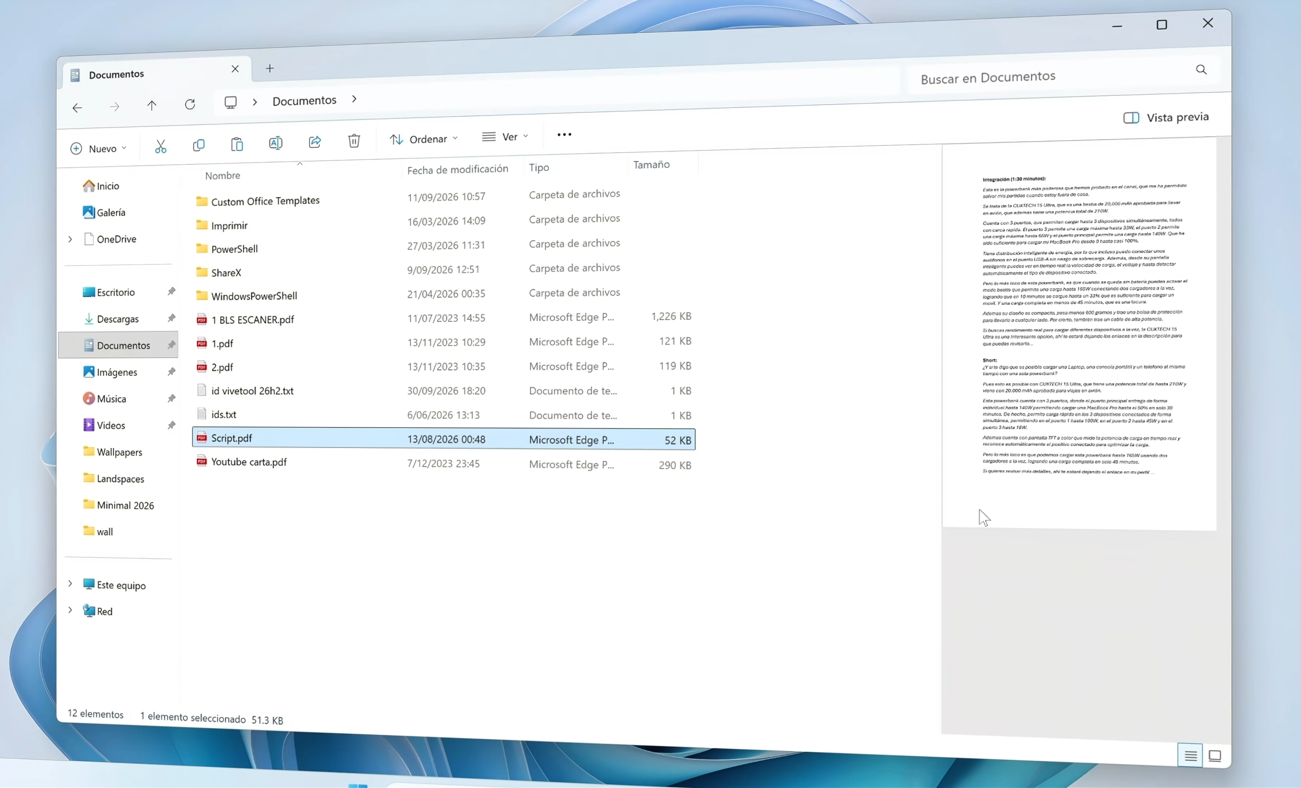Click the Script.pdf preview page
The width and height of the screenshot is (1301, 788).
coord(1079,334)
